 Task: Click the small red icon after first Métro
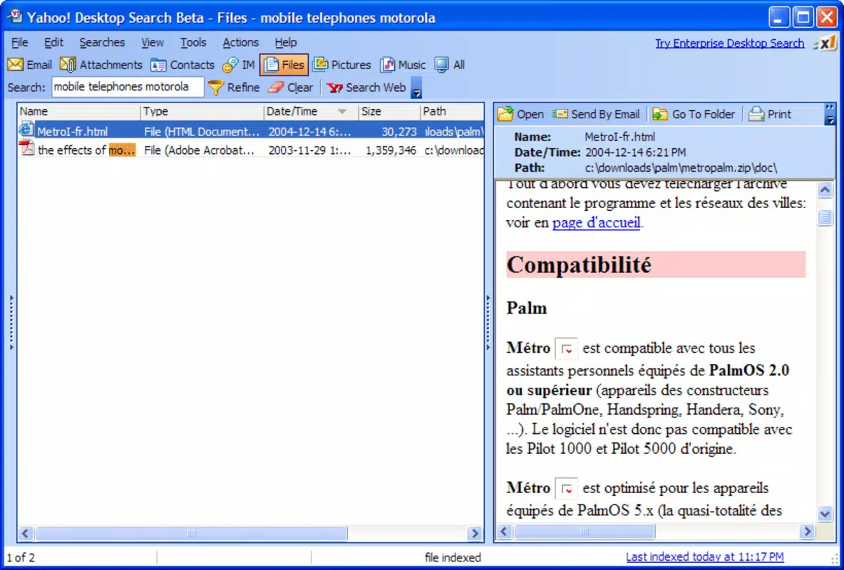coord(566,349)
